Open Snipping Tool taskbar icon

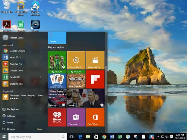[x=136, y=137]
